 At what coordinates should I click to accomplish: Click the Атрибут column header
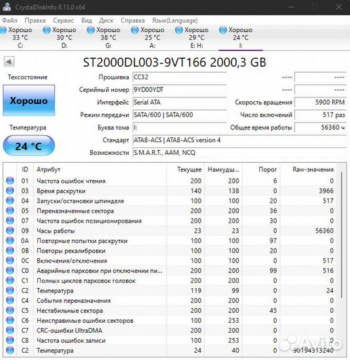coord(100,169)
